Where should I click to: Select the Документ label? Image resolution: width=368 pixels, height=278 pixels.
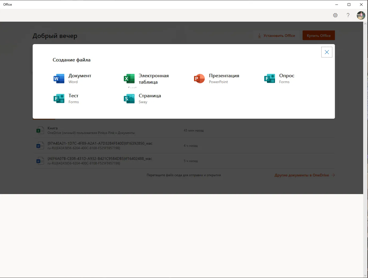pyautogui.click(x=80, y=76)
